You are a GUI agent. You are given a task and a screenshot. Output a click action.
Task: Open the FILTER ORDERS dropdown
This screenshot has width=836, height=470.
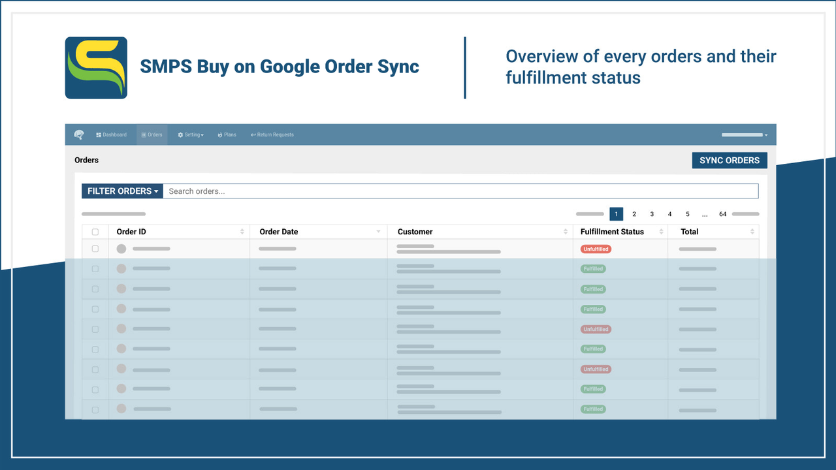(121, 191)
